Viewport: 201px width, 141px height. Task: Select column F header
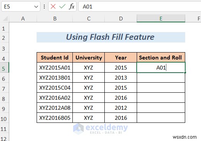click(193, 19)
